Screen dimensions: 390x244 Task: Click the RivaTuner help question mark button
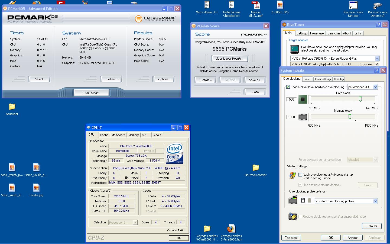tap(379, 25)
